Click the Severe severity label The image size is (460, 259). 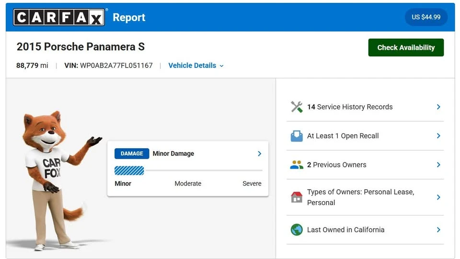click(252, 183)
